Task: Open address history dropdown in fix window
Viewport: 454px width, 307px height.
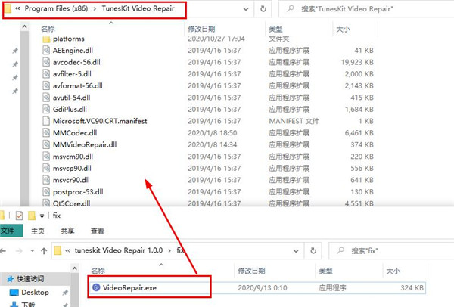Action: [x=296, y=251]
